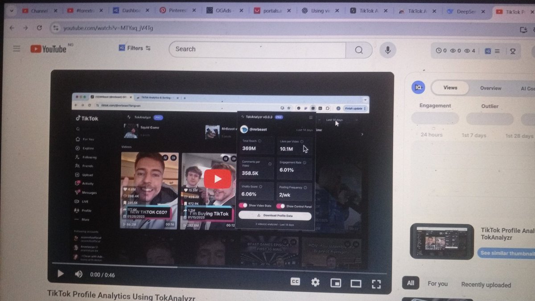Click the search magnifier button
The width and height of the screenshot is (535, 301).
coord(359,50)
